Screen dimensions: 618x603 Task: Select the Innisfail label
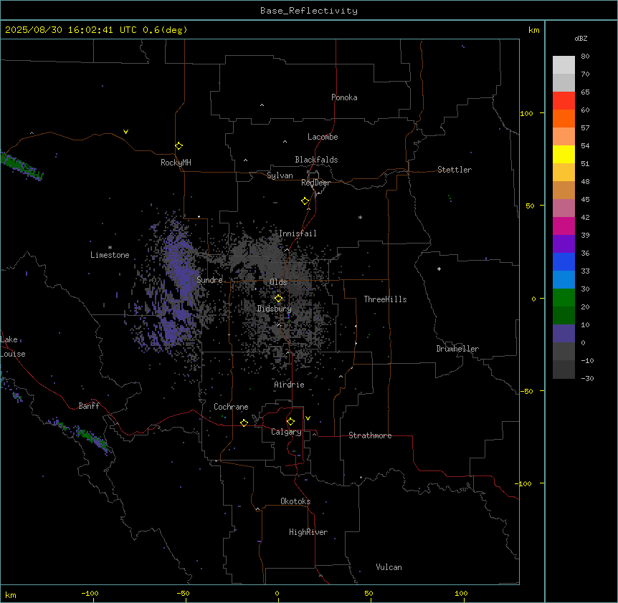298,233
